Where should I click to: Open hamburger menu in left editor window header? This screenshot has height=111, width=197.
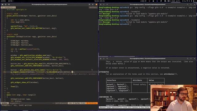coord(93,4)
